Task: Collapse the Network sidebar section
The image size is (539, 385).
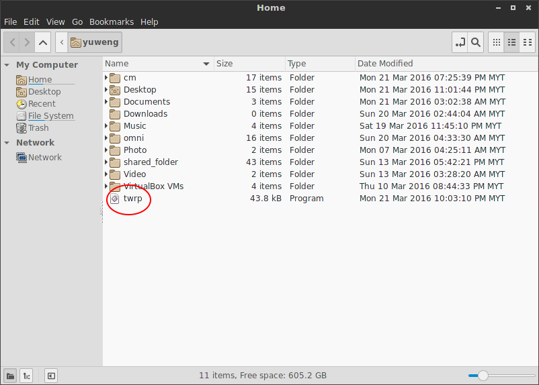Action: 7,143
